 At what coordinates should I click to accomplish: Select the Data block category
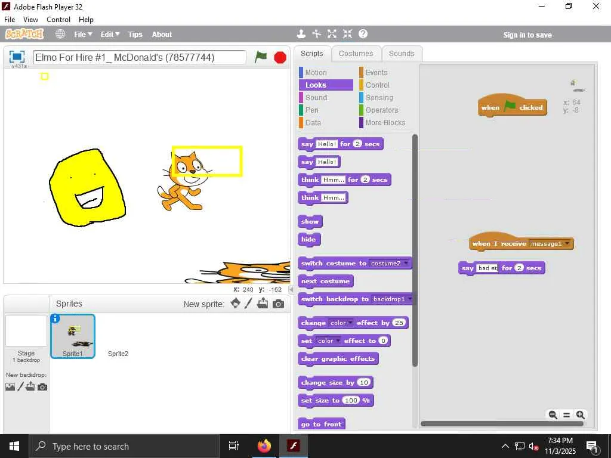326,122
